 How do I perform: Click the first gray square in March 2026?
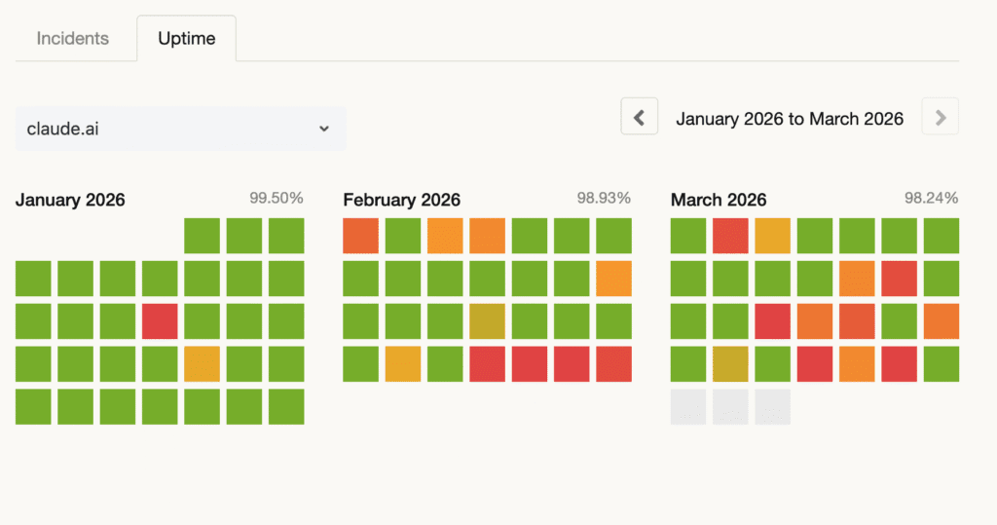pyautogui.click(x=688, y=406)
